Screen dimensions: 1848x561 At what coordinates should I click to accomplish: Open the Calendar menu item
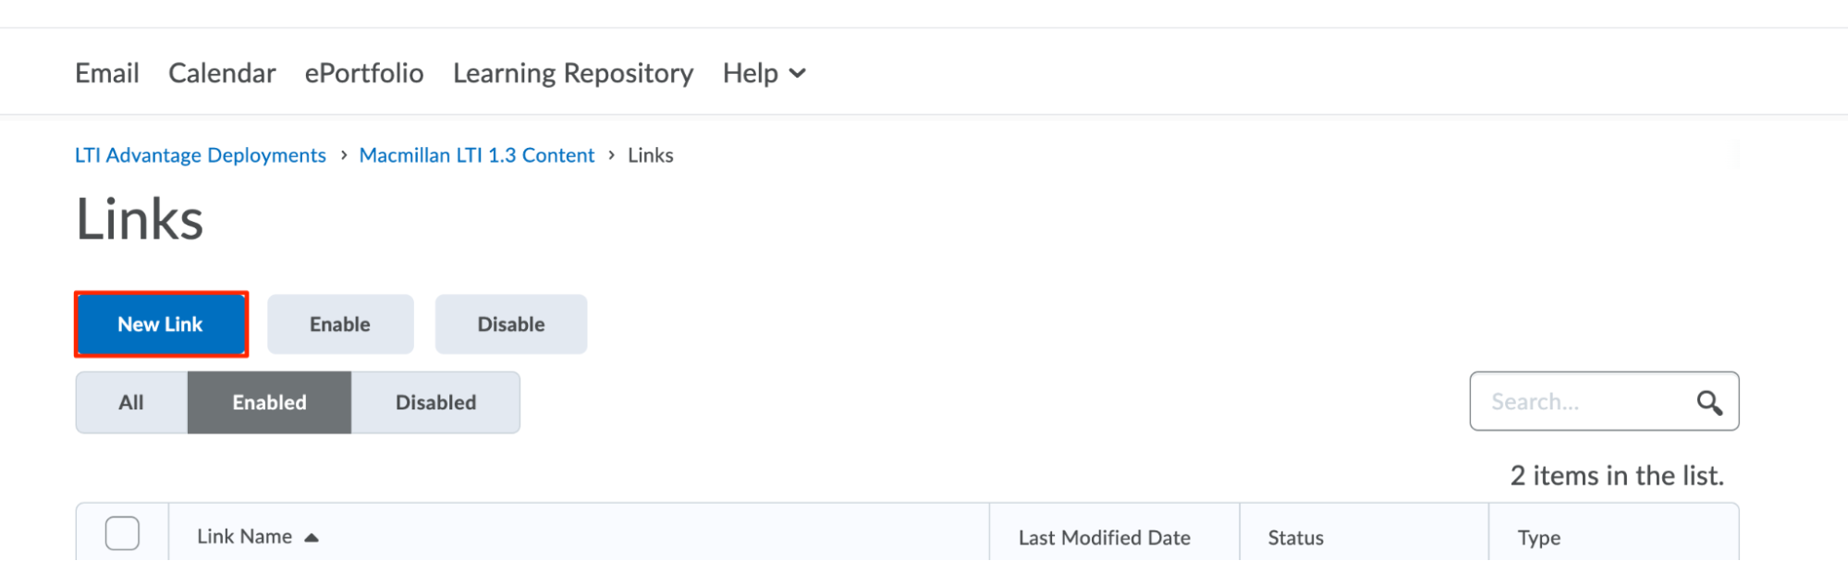click(x=222, y=73)
